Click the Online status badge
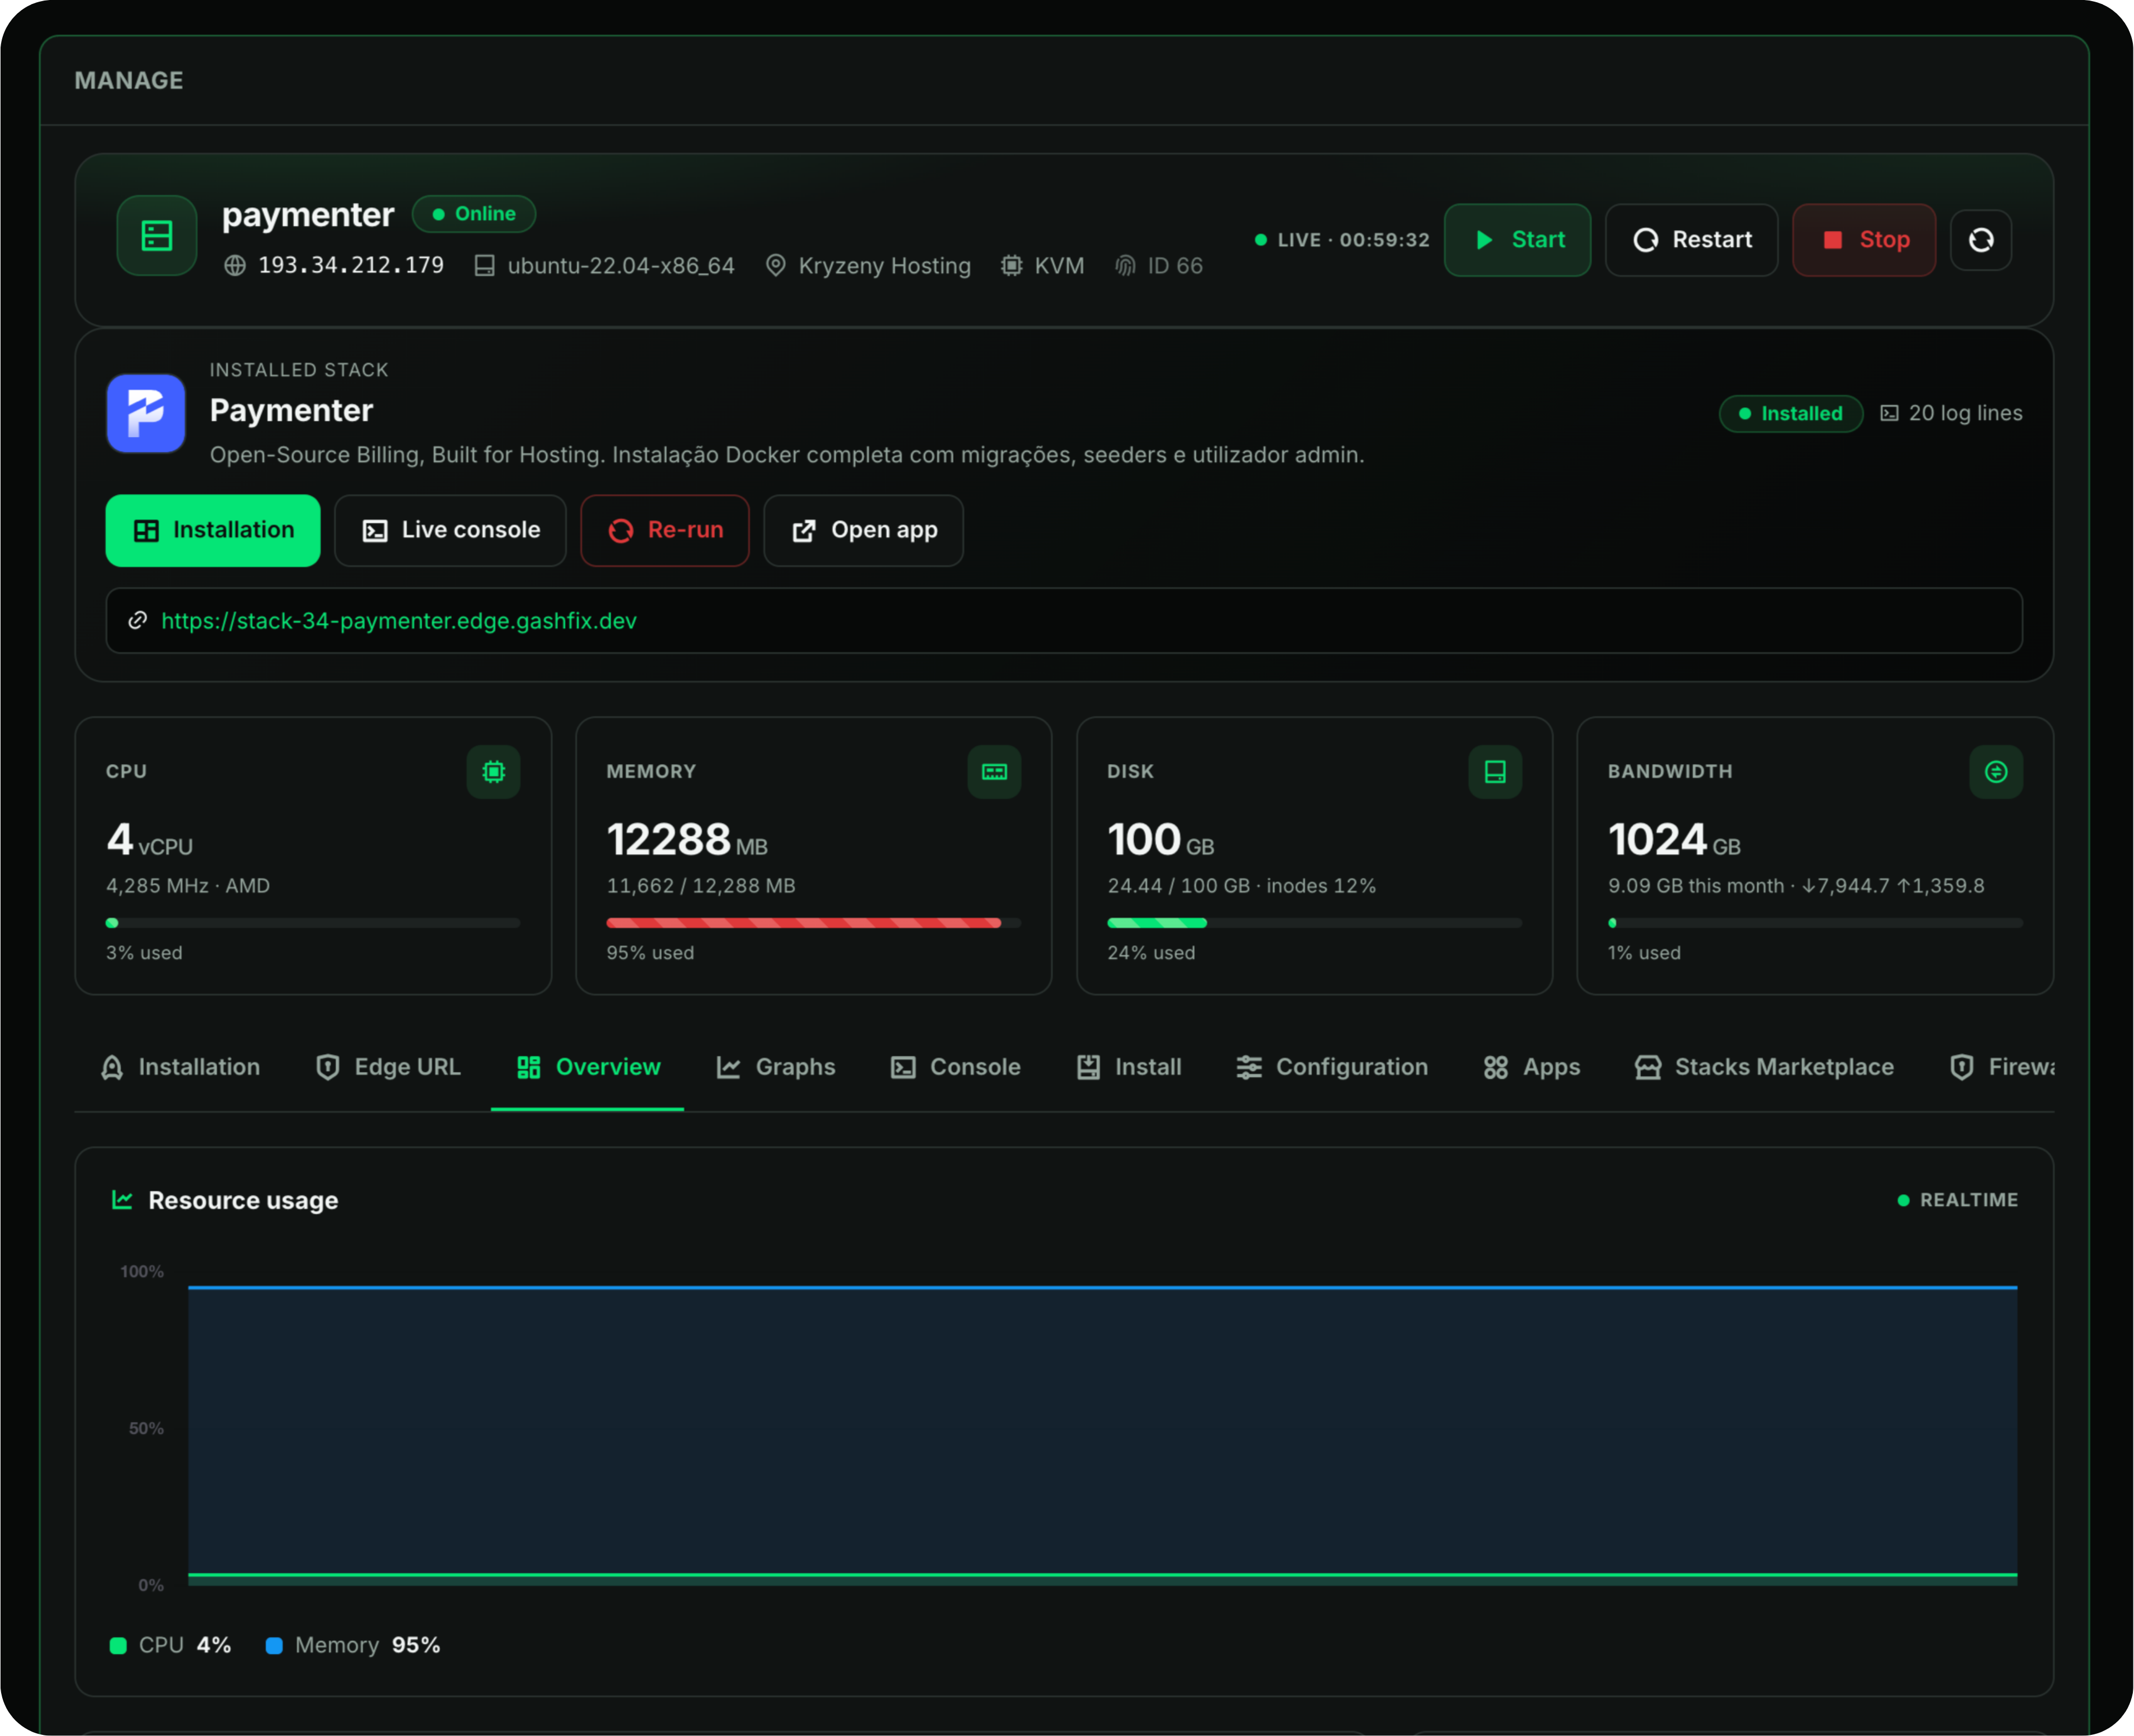This screenshot has height=1736, width=2134. click(474, 214)
